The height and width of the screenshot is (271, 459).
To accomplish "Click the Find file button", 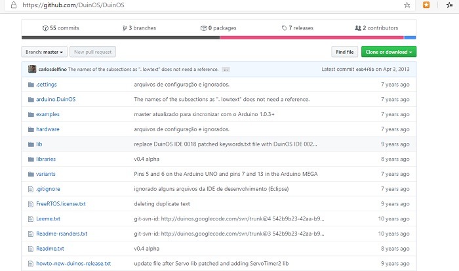I will click(345, 52).
